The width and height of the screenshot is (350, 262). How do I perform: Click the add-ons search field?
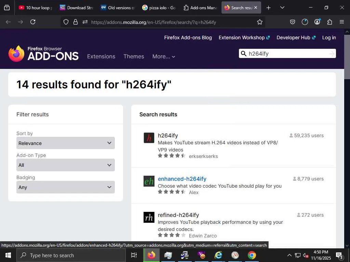click(x=287, y=54)
